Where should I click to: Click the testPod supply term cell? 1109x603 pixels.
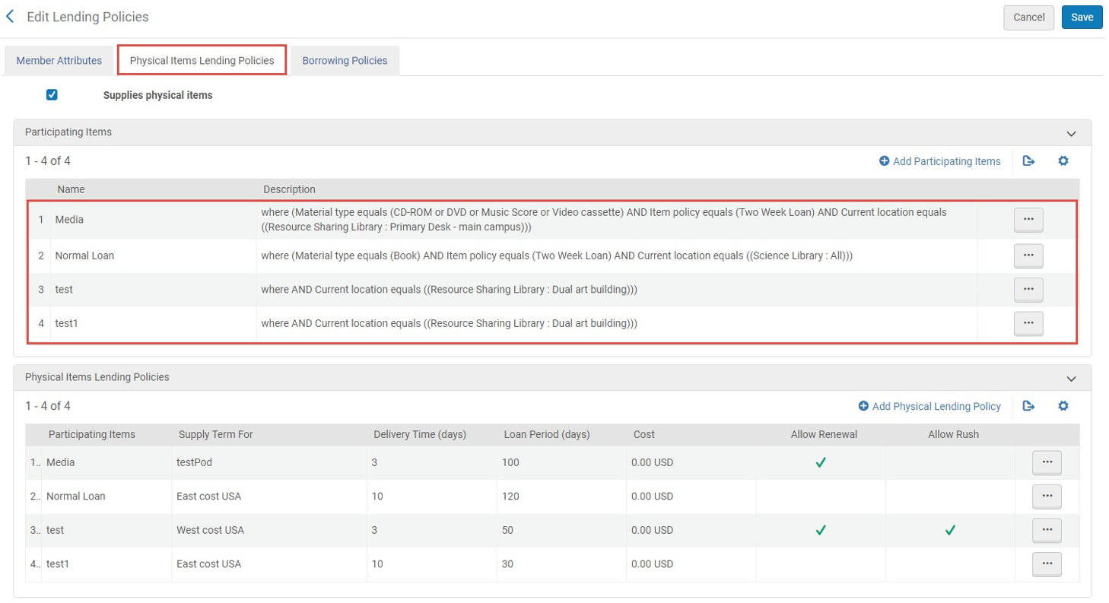[195, 462]
